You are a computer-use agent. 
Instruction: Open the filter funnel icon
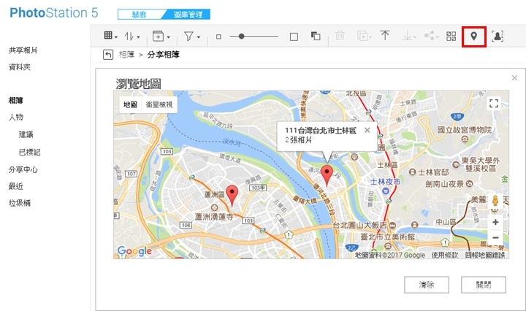click(189, 36)
